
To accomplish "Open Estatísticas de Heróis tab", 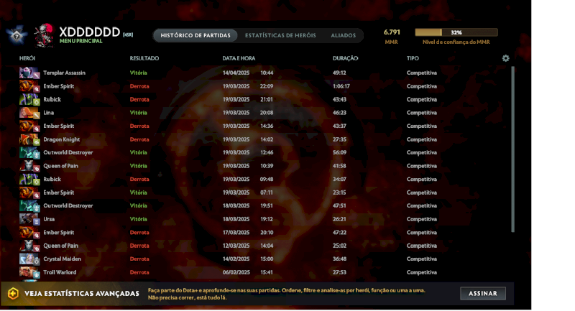I will (x=280, y=35).
